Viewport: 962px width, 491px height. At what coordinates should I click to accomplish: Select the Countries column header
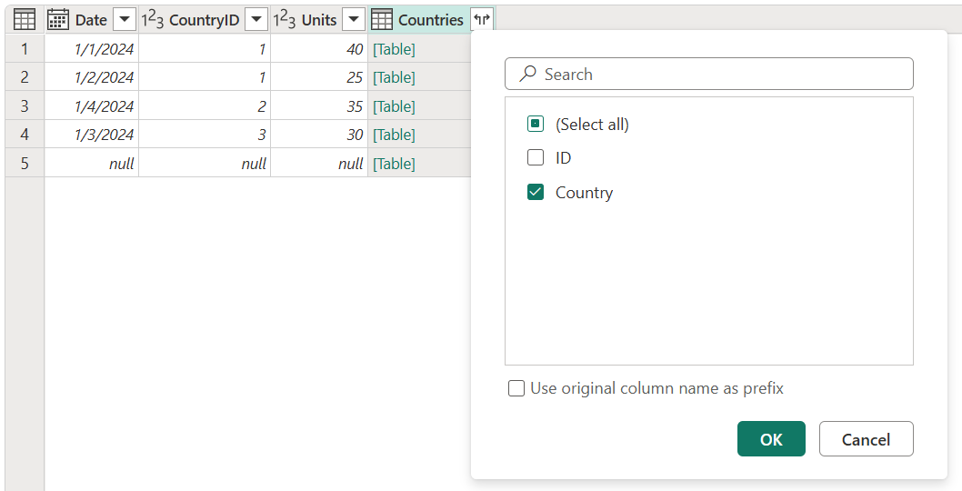[x=431, y=20]
